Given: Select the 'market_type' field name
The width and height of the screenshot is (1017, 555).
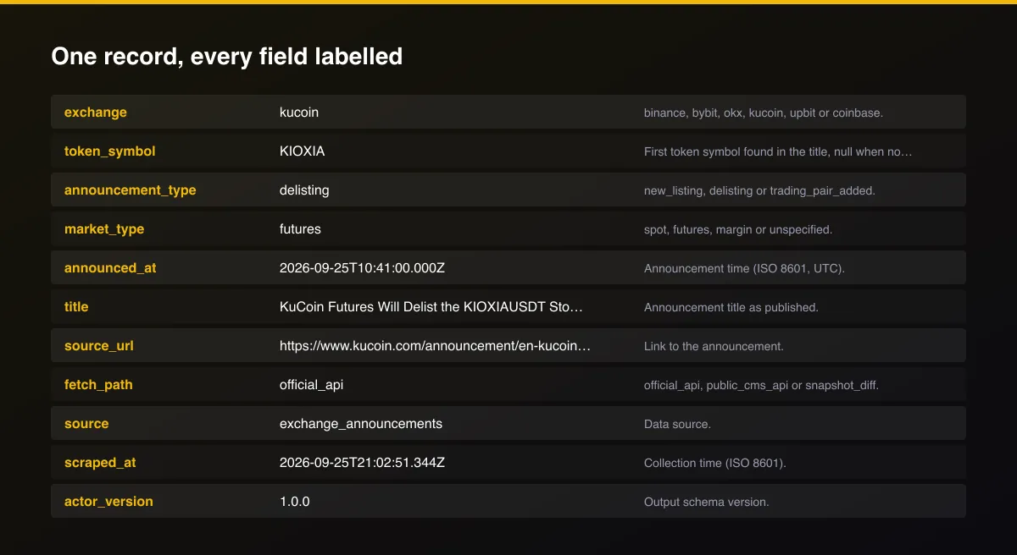Looking at the screenshot, I should click(x=104, y=229).
